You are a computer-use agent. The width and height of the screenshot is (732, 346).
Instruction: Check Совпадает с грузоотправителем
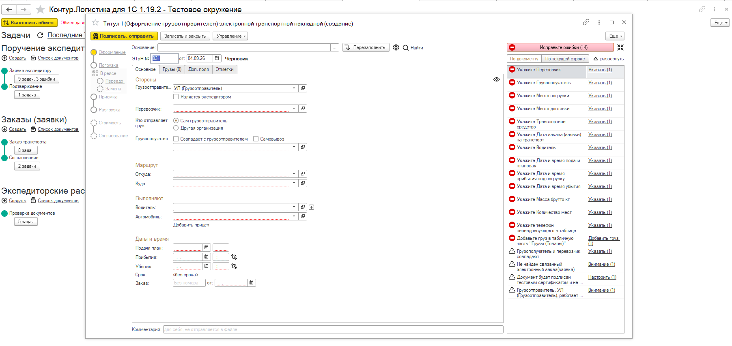tap(176, 139)
